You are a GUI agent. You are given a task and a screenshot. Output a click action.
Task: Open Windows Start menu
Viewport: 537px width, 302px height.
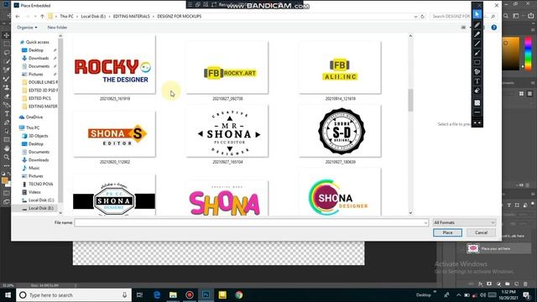8,294
